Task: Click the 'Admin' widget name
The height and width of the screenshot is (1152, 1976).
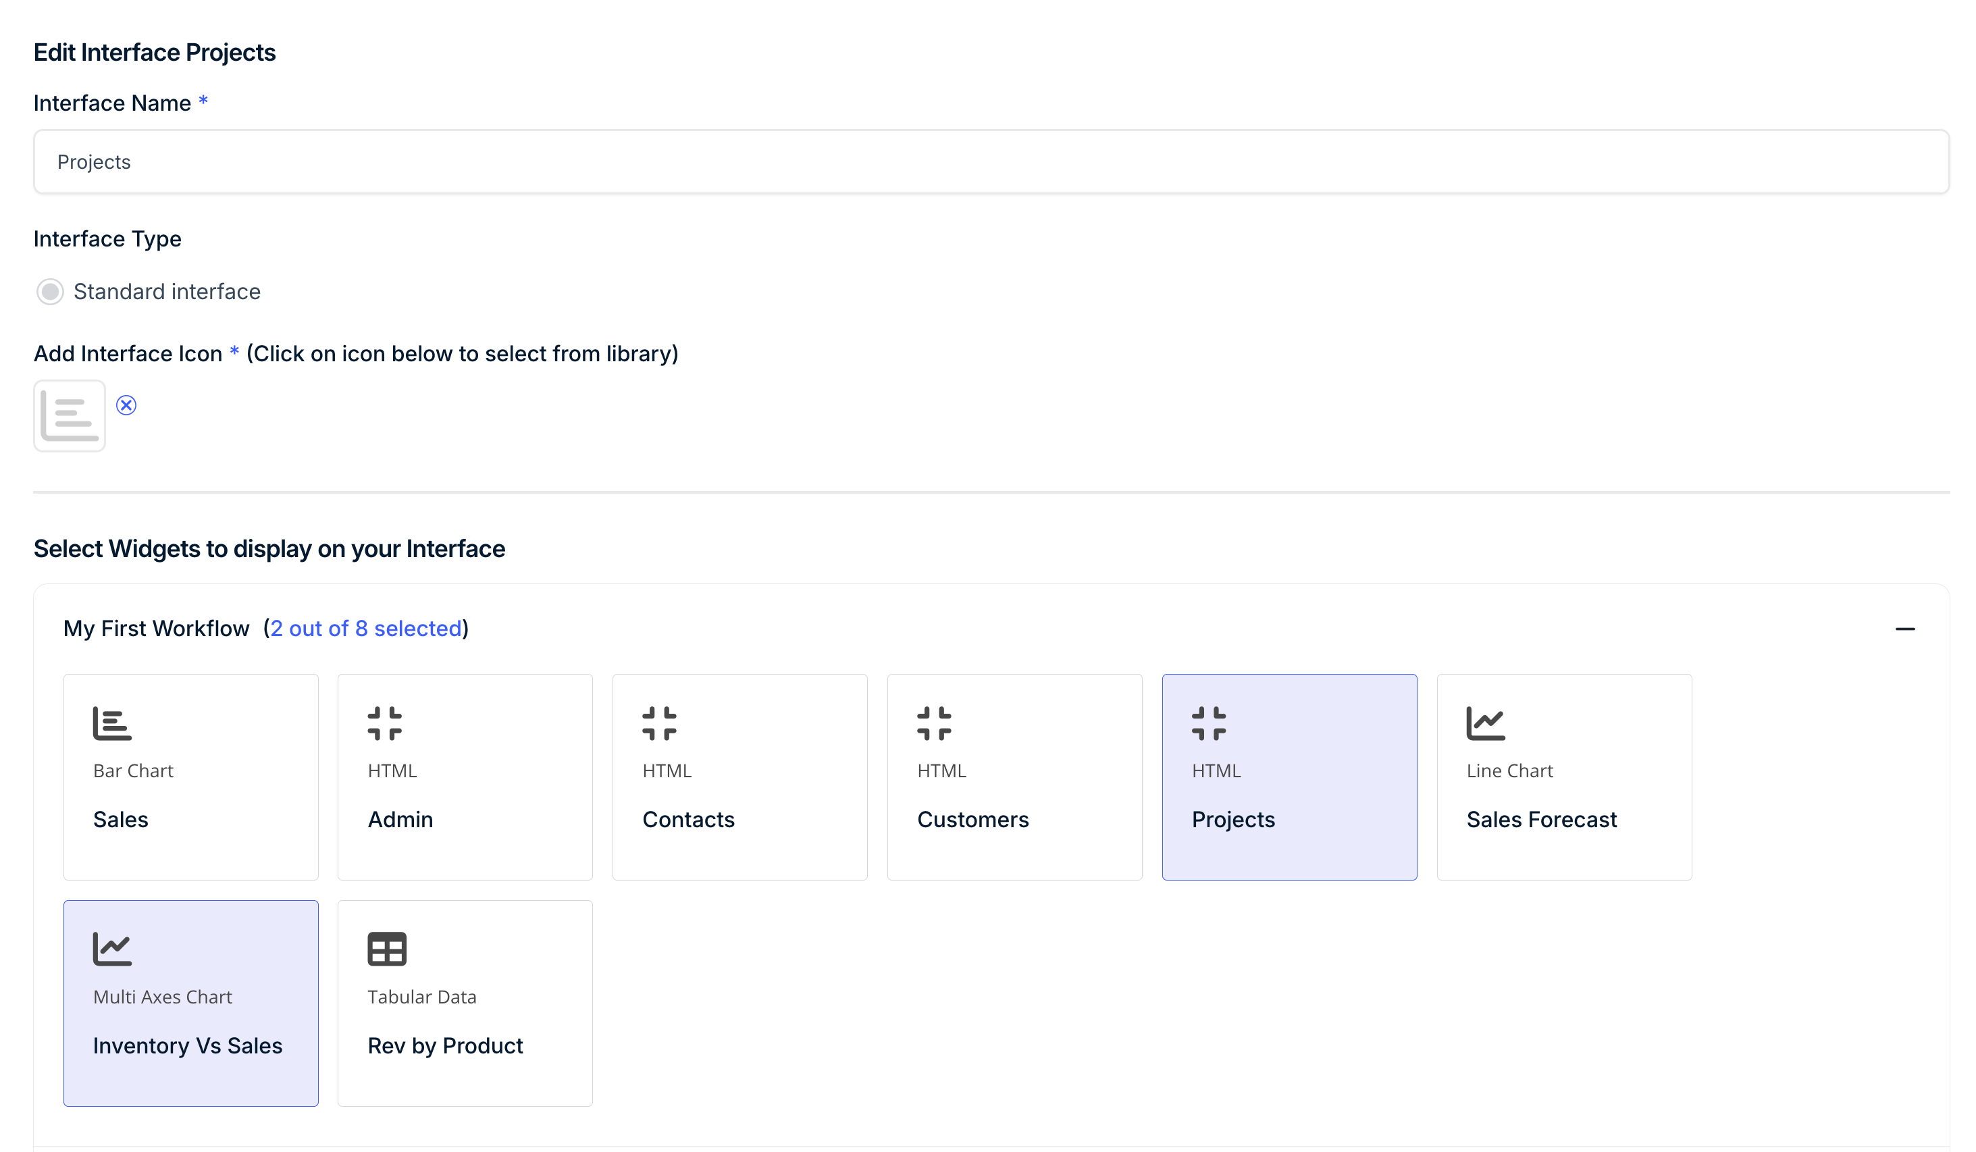Action: (400, 820)
